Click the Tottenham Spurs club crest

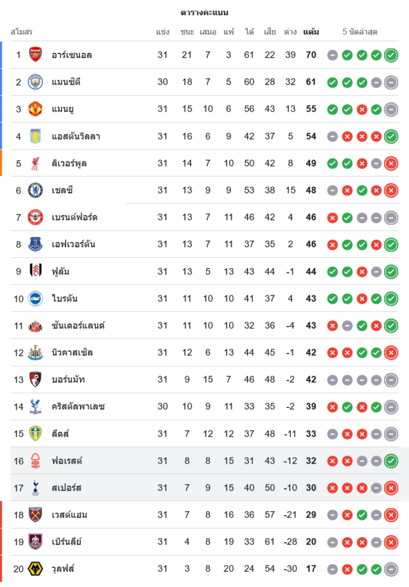[36, 487]
